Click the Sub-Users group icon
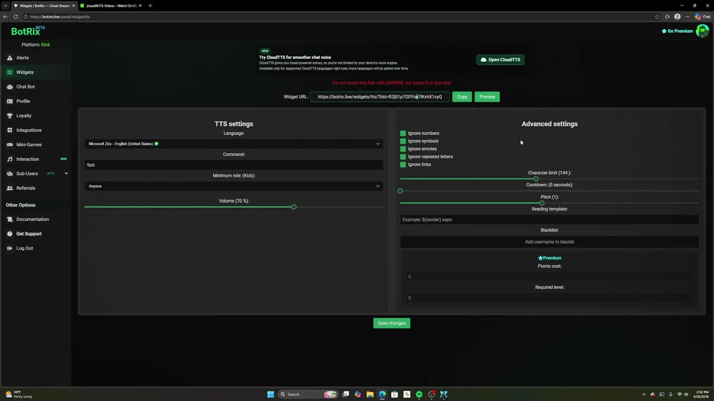This screenshot has width=714, height=401. 9,174
